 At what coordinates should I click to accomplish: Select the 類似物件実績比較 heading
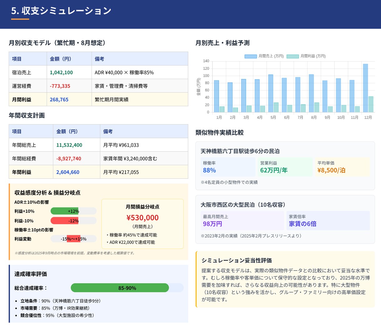[x=220, y=132]
